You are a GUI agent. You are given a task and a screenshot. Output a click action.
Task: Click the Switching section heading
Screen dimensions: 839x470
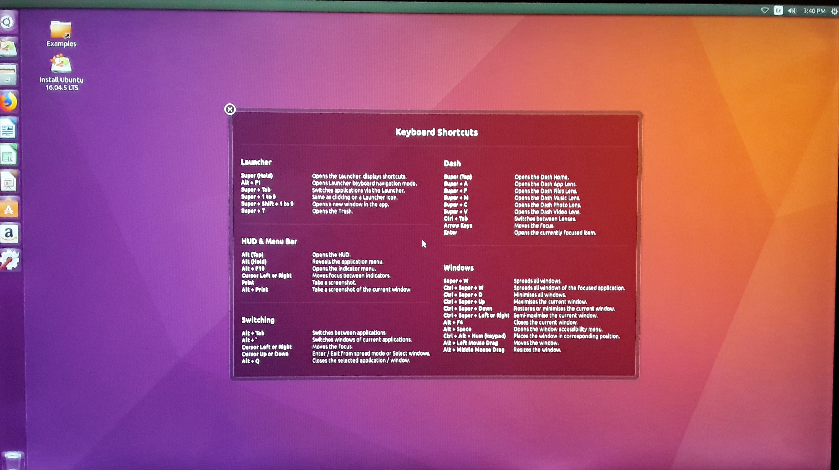258,320
